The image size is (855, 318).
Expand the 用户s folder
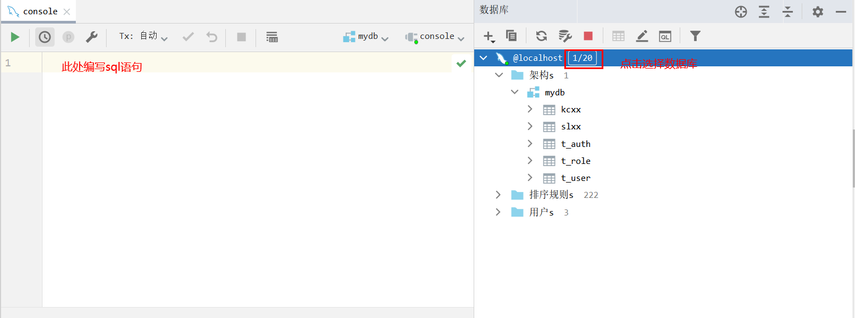(x=498, y=212)
